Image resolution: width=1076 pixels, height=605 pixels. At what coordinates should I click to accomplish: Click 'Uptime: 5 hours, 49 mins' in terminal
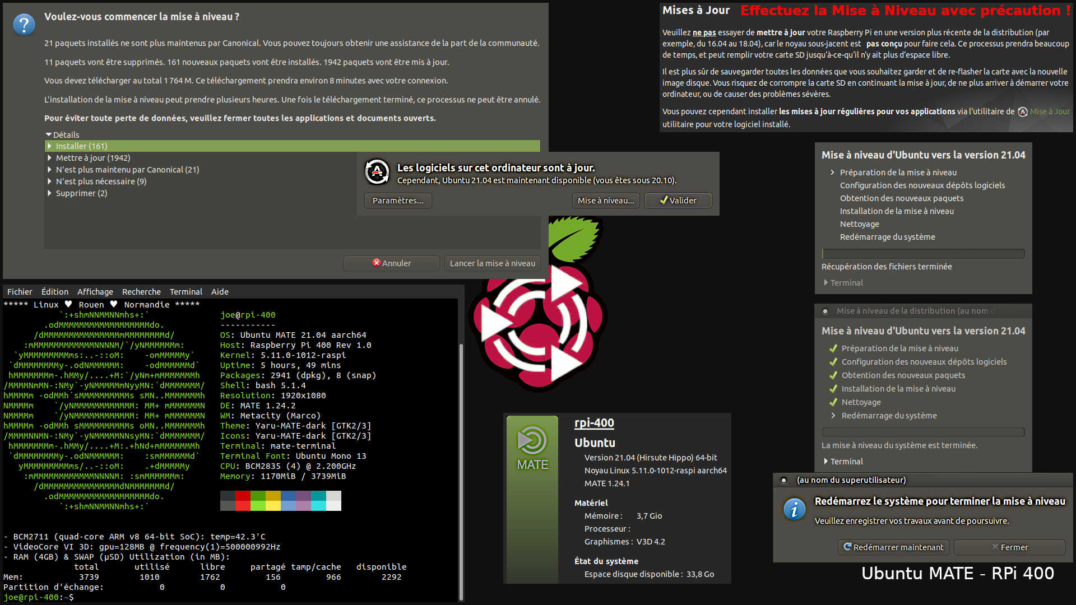[x=280, y=365]
